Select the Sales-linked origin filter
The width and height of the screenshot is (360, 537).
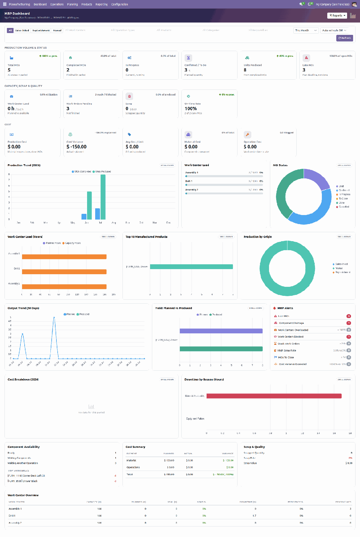(22, 30)
